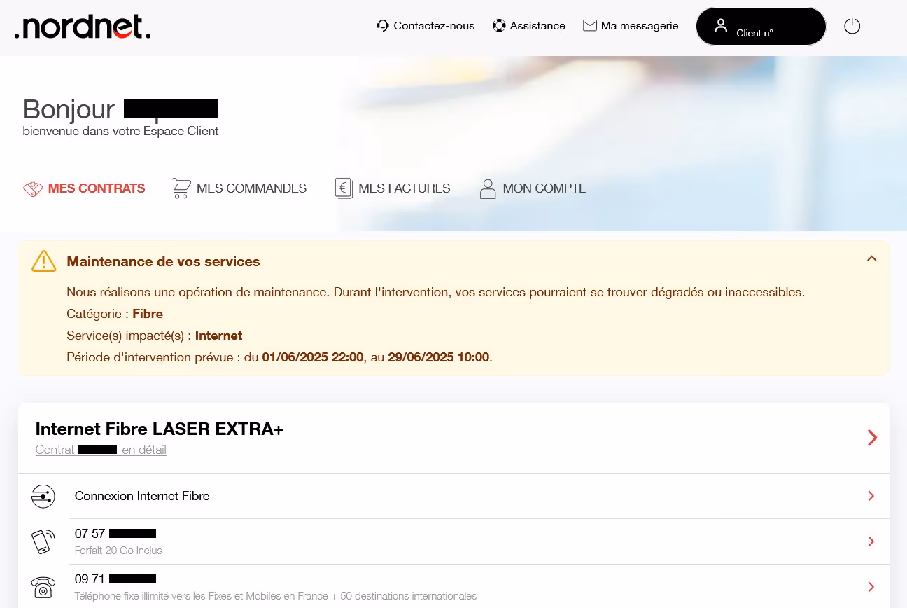Click the Forfait 20 Go inclus text
Screen dimensions: 907x608
118,551
